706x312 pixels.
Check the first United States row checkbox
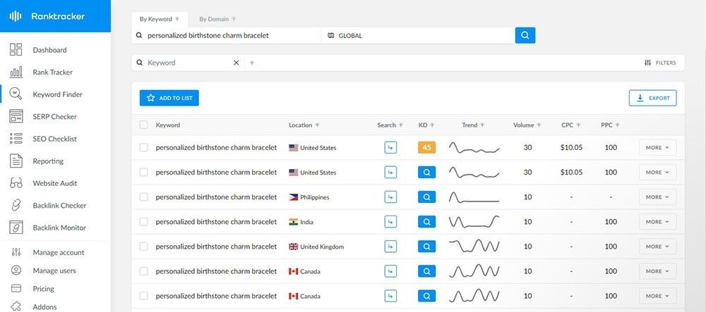(143, 148)
